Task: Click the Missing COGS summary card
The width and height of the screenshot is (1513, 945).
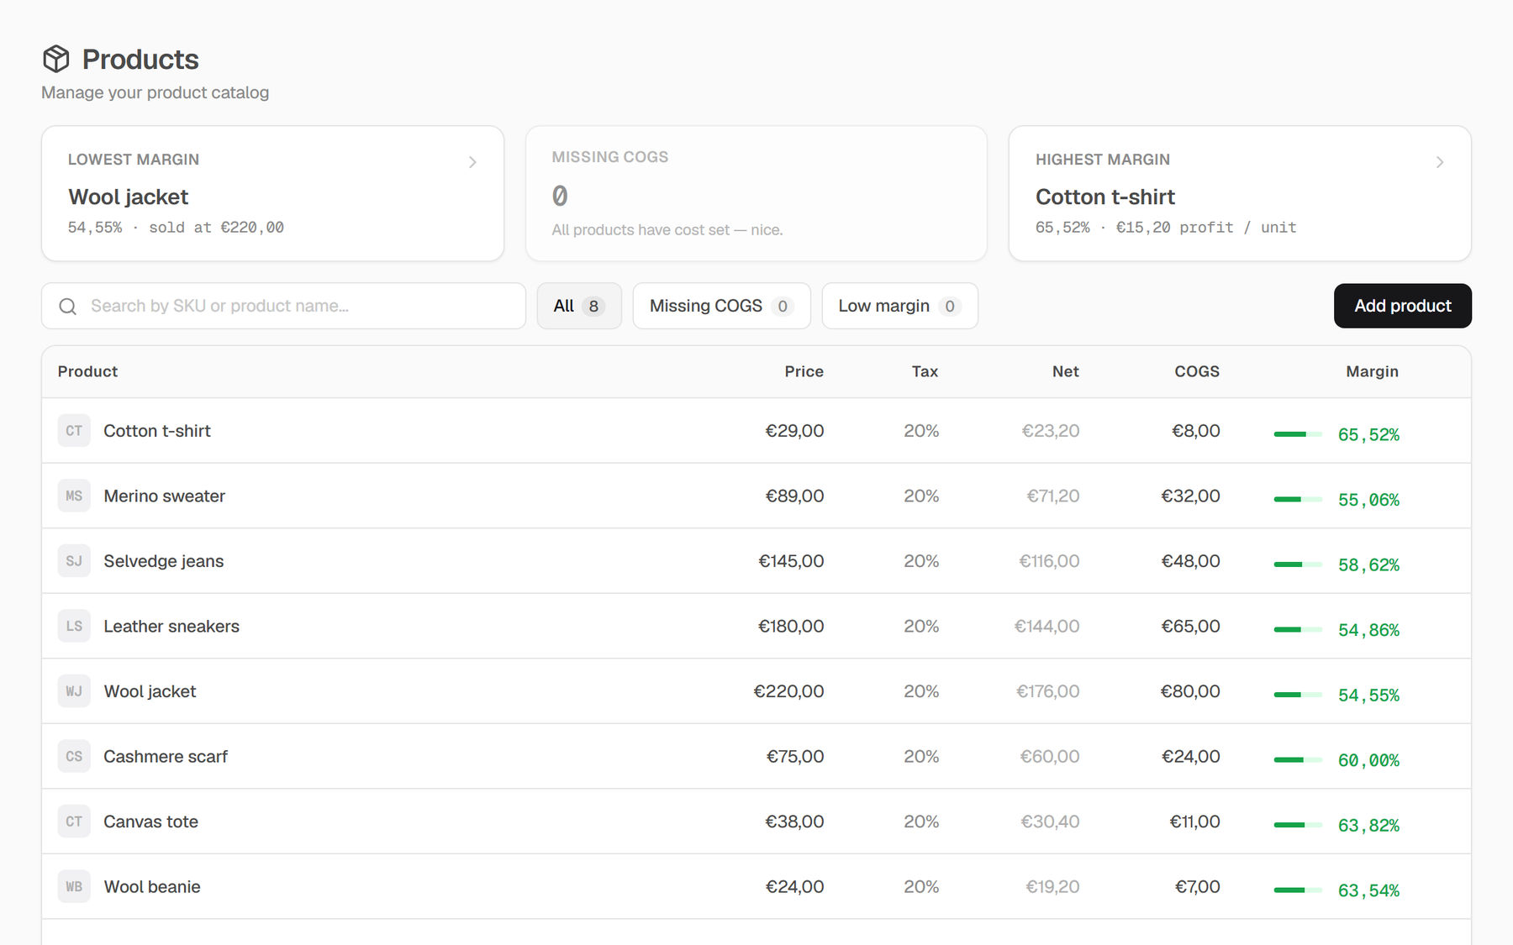Action: click(756, 193)
